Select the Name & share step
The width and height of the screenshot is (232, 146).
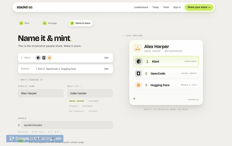(x=81, y=23)
